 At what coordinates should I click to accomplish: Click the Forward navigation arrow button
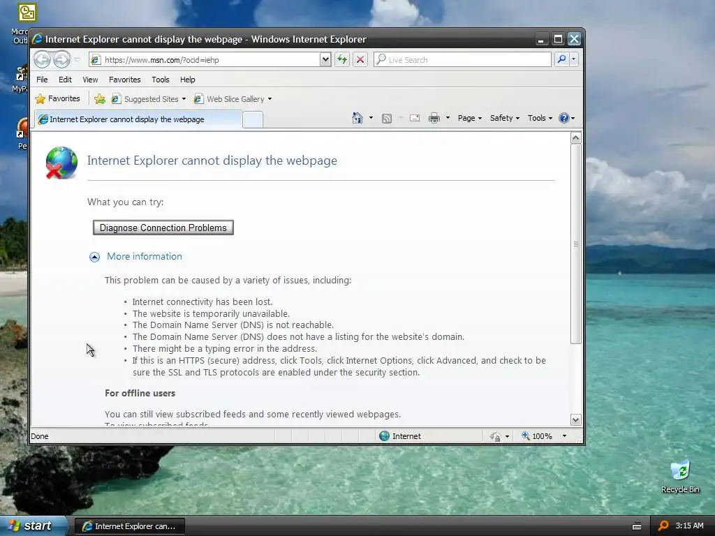[x=61, y=59]
